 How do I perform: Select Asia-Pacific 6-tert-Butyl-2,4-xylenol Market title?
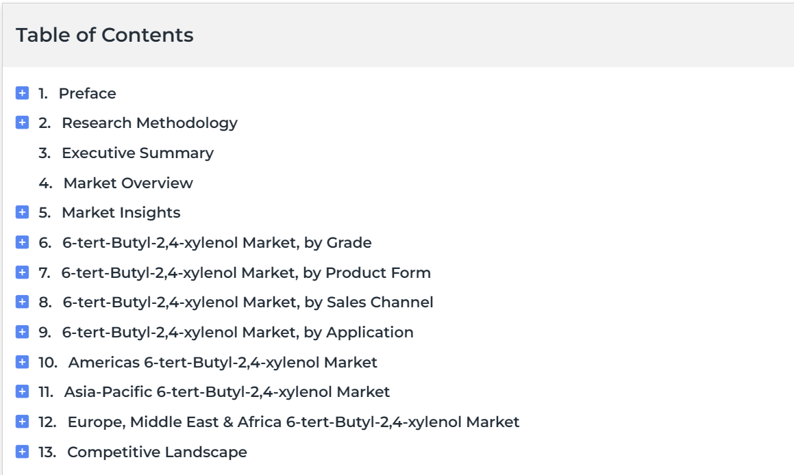(x=227, y=392)
